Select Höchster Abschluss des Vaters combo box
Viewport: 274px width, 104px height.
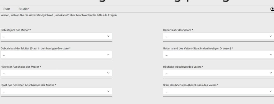click(218, 73)
